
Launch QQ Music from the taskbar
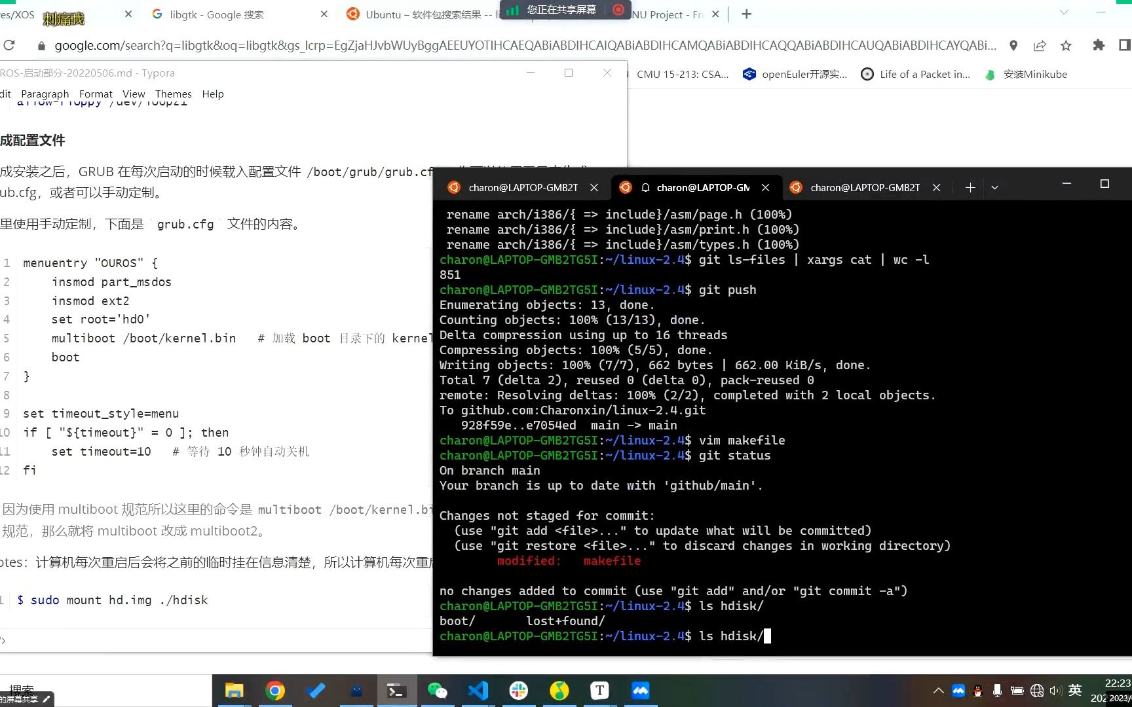[x=559, y=690]
